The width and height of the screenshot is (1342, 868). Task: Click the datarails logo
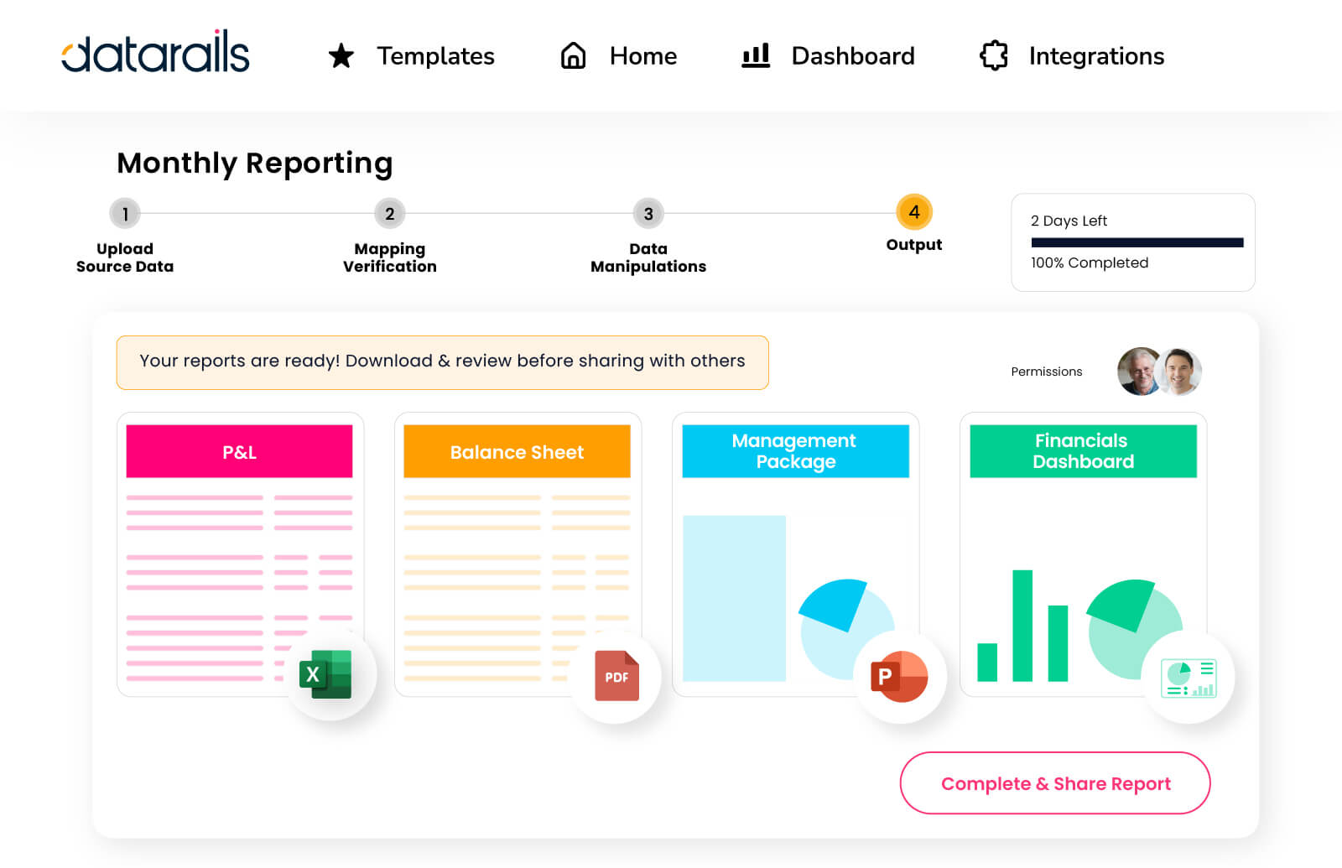pos(155,52)
